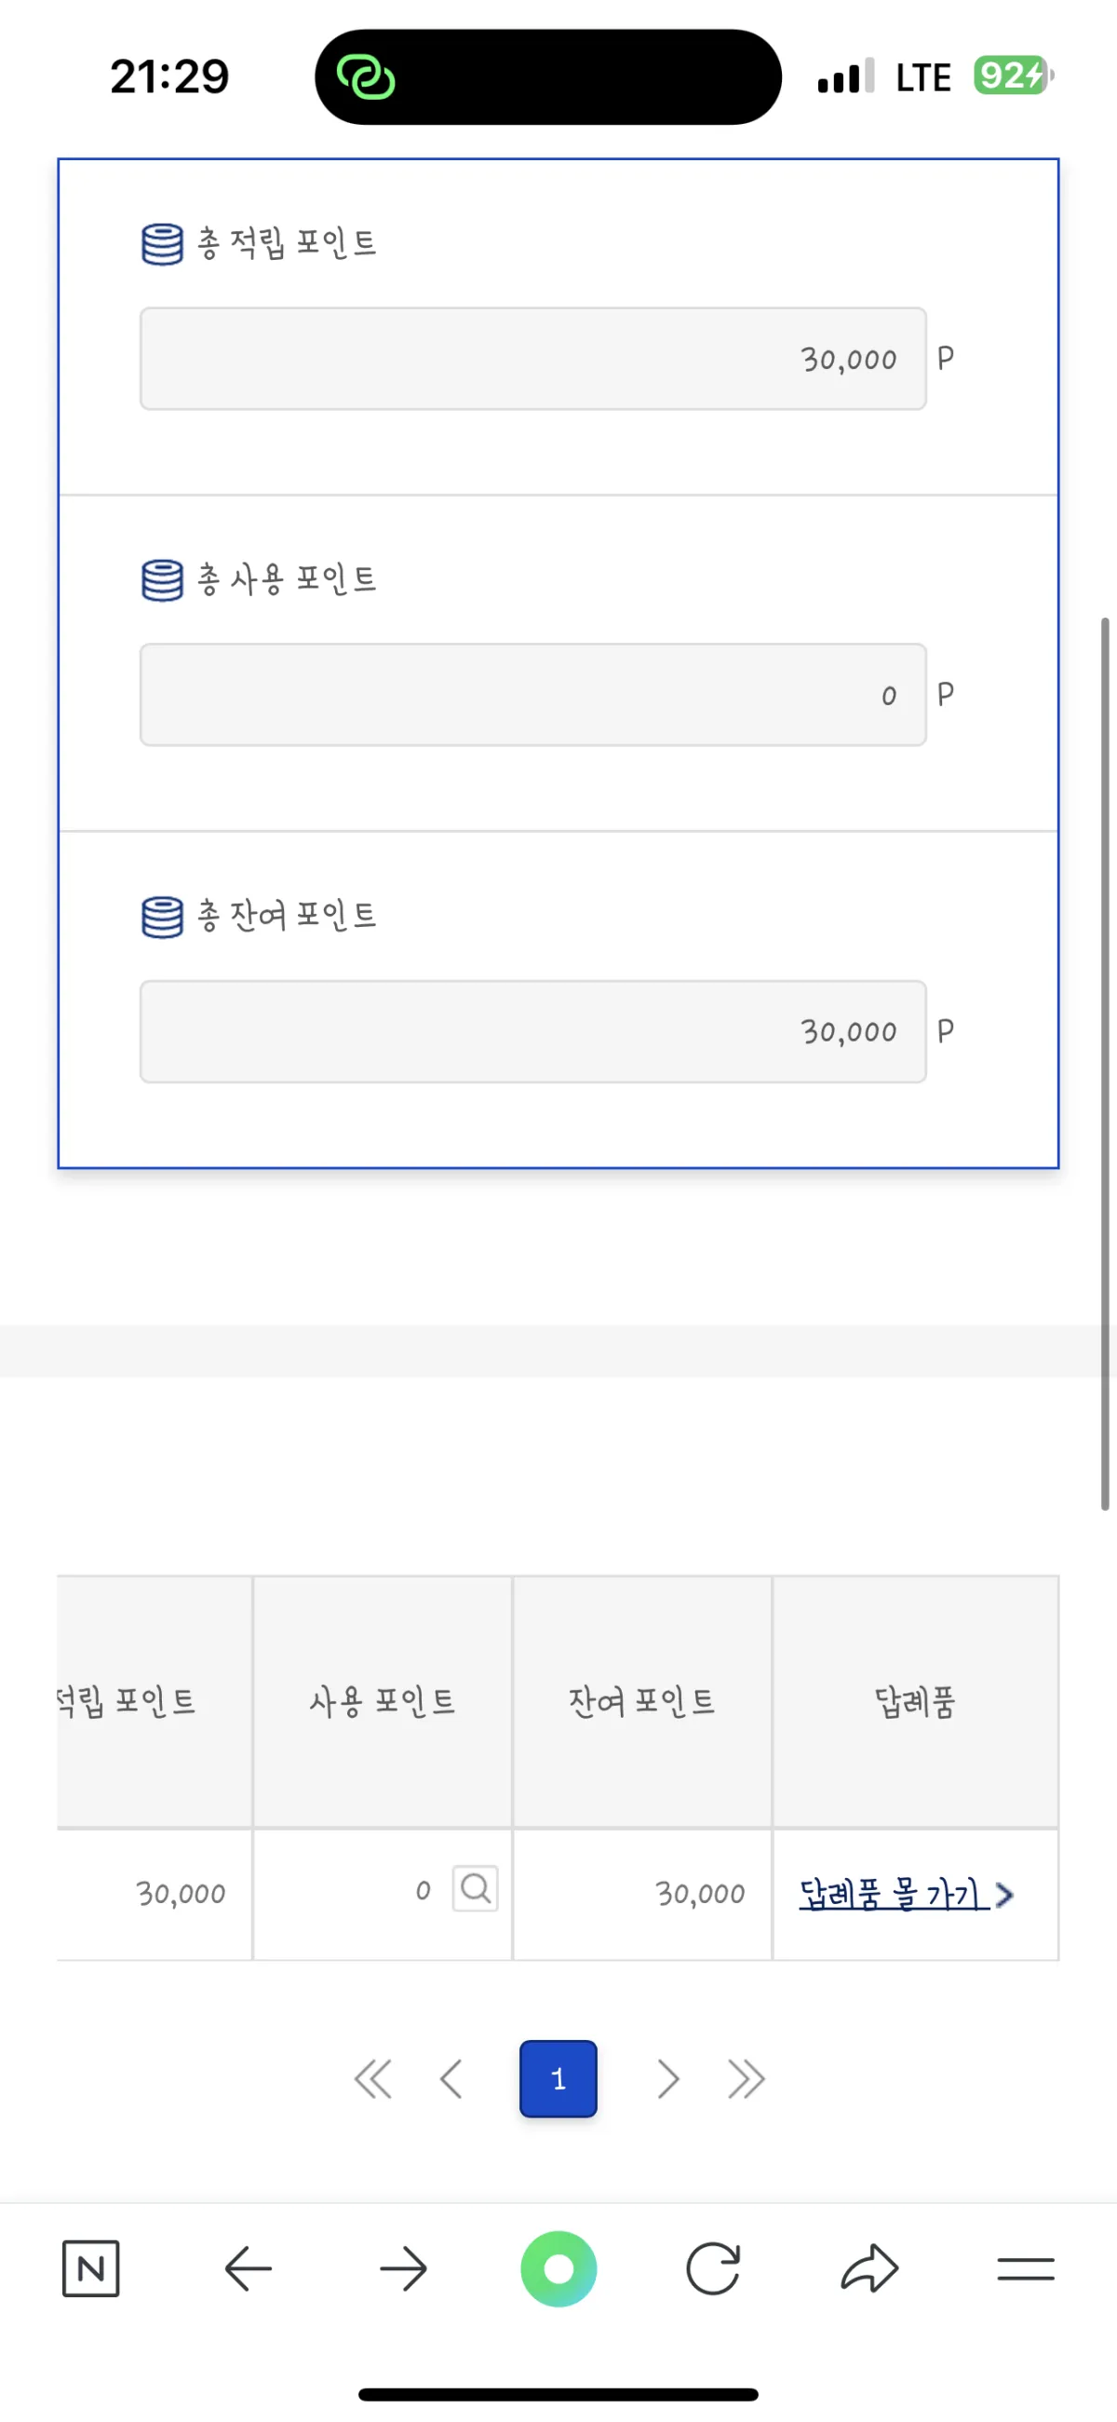Go to the previous page chevron
Screen dimensions: 1117x2422
[450, 2080]
